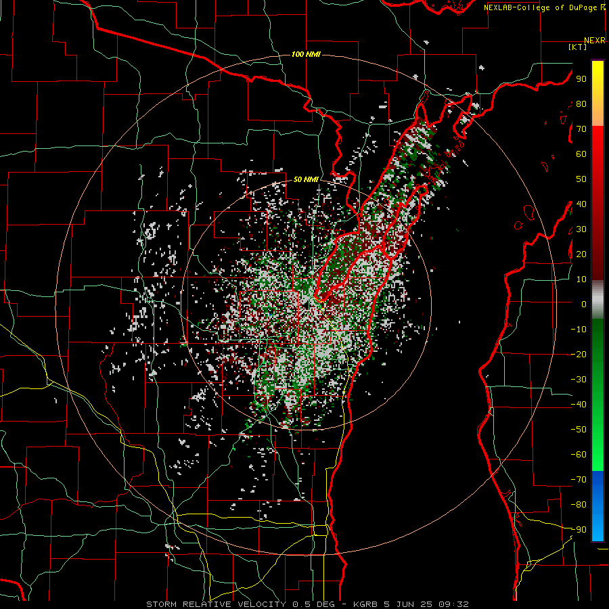
Task: Click the '5 JUN 25 09:32' timestamp
Action: pyautogui.click(x=426, y=604)
